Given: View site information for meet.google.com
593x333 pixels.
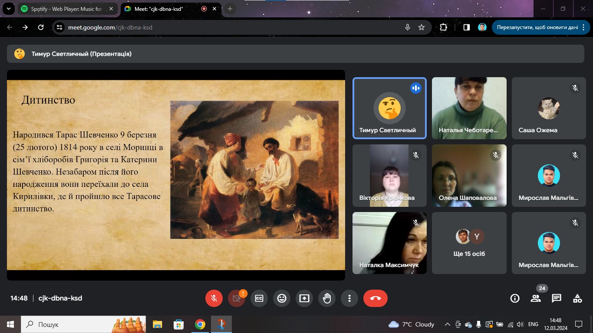Looking at the screenshot, I should [60, 27].
